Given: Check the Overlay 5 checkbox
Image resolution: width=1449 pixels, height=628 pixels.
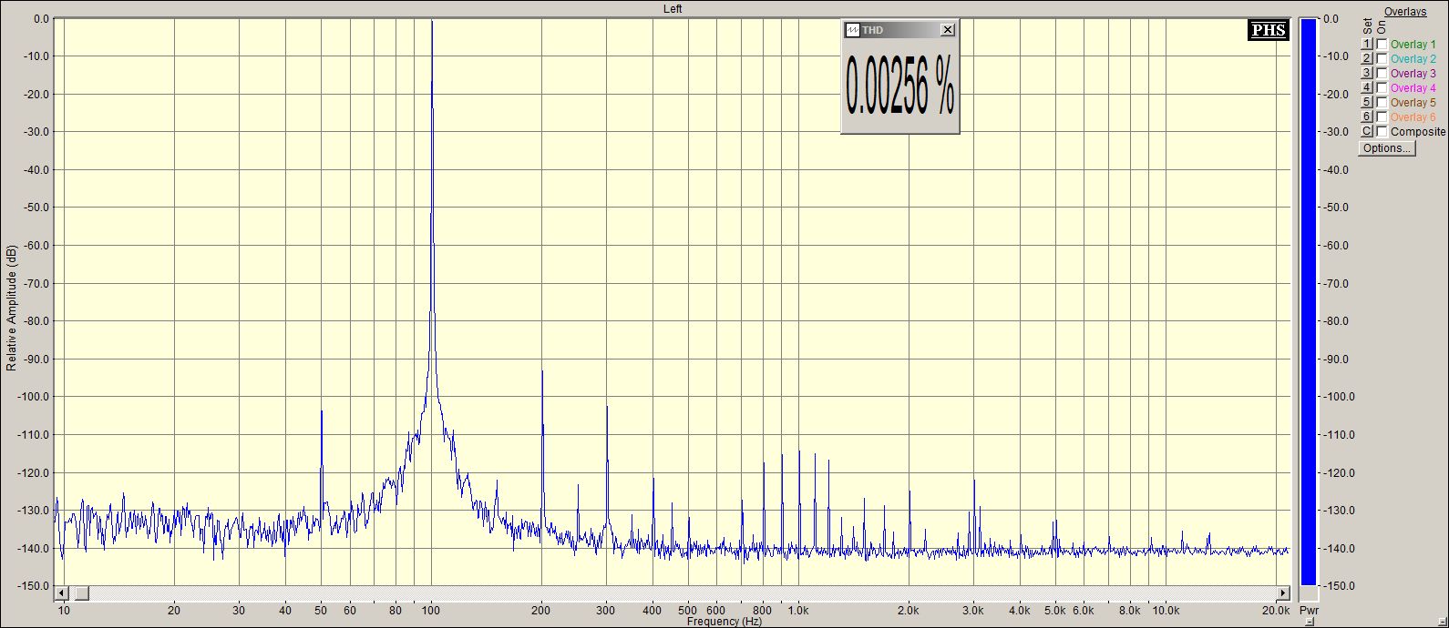Looking at the screenshot, I should [1382, 103].
